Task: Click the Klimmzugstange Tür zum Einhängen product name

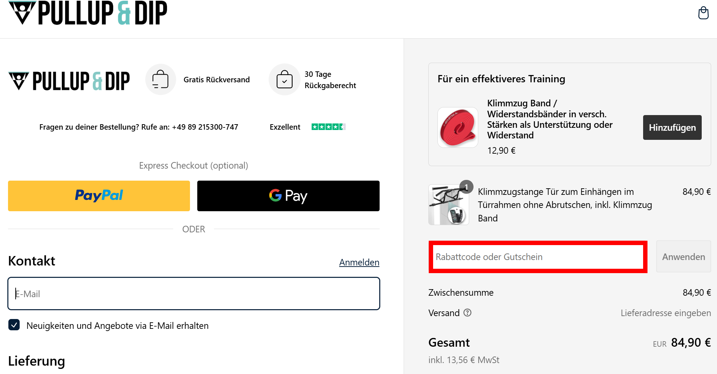Action: (565, 205)
